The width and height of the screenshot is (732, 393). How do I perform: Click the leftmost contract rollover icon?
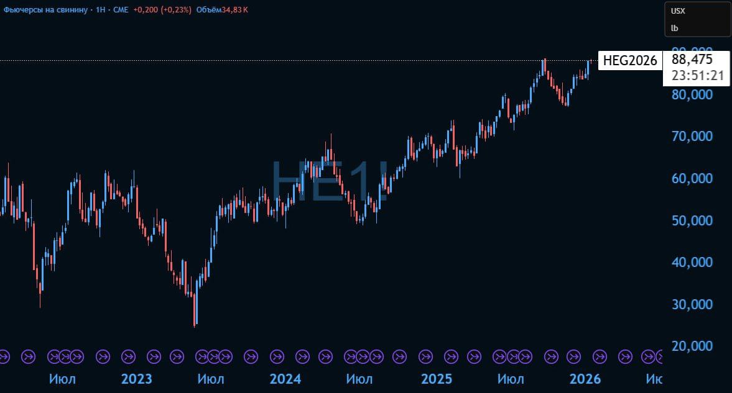(4, 356)
